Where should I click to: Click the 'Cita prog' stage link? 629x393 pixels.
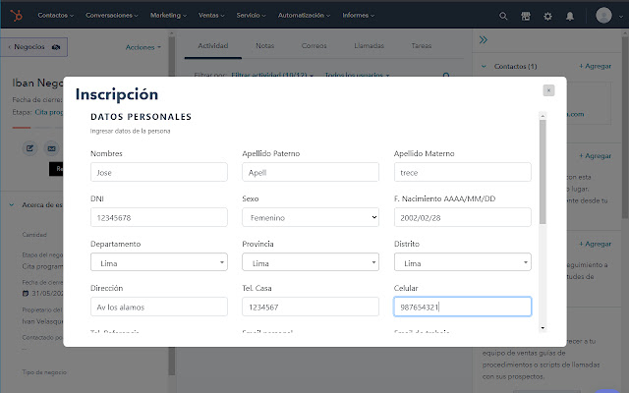(49, 112)
